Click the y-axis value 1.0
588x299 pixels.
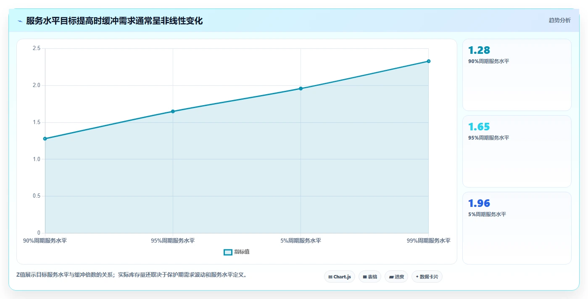tap(36, 159)
